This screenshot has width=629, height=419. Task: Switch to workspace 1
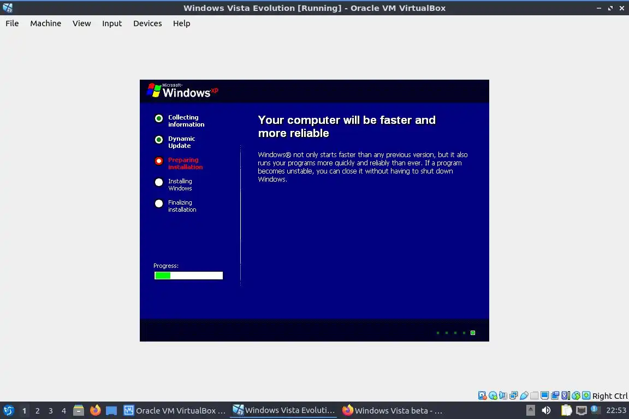tap(24, 411)
